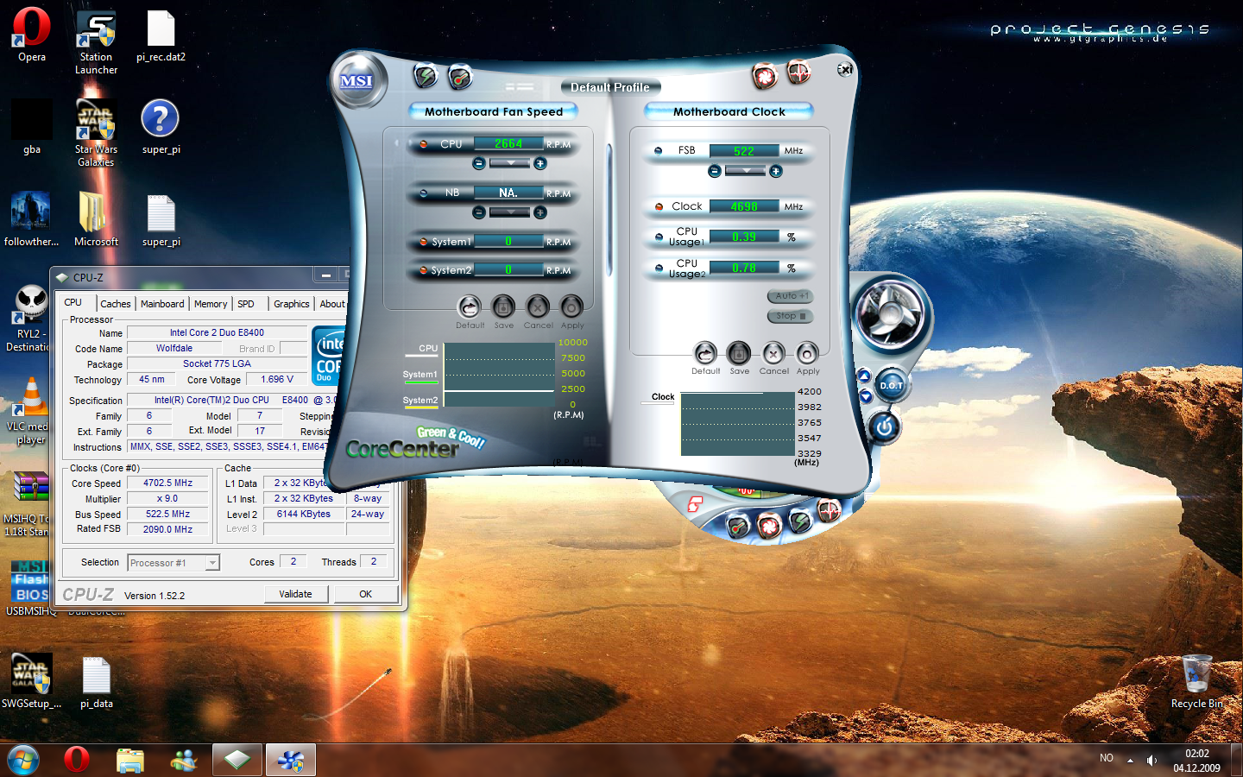Decrease CPU fan speed with minus button

[479, 163]
